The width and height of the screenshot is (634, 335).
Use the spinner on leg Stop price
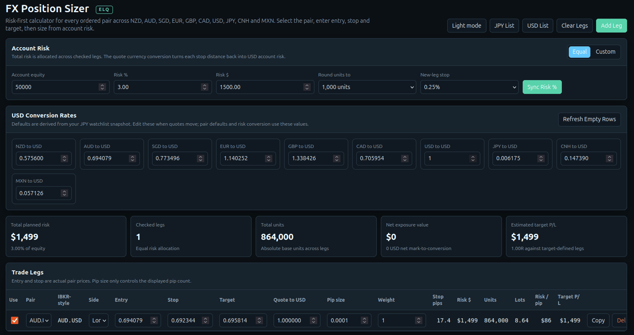pos(206,320)
